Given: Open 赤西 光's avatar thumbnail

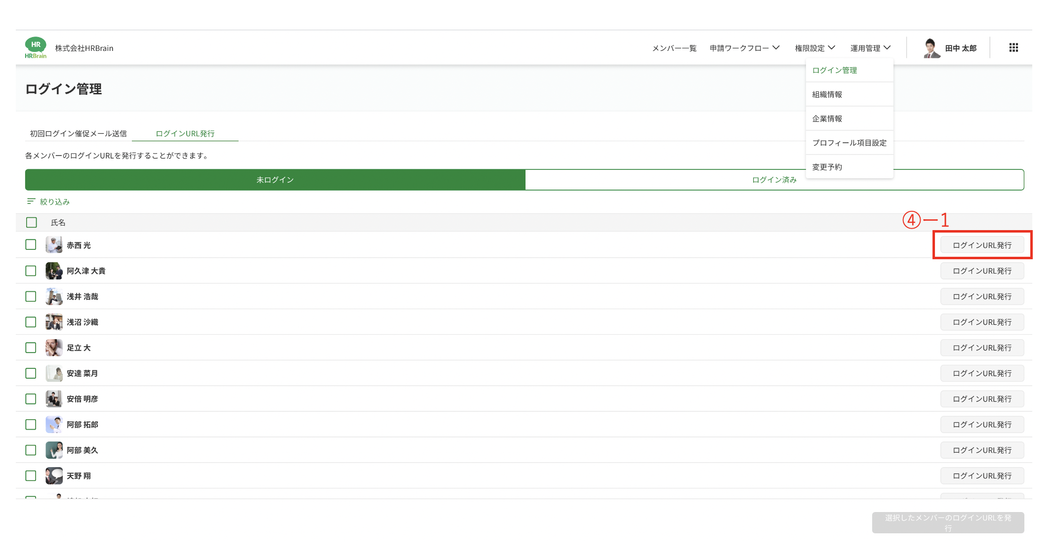Looking at the screenshot, I should tap(54, 245).
